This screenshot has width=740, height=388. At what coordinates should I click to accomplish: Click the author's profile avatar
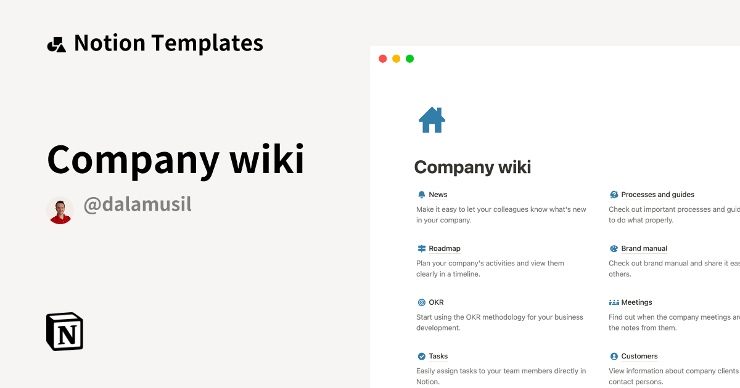pyautogui.click(x=60, y=211)
